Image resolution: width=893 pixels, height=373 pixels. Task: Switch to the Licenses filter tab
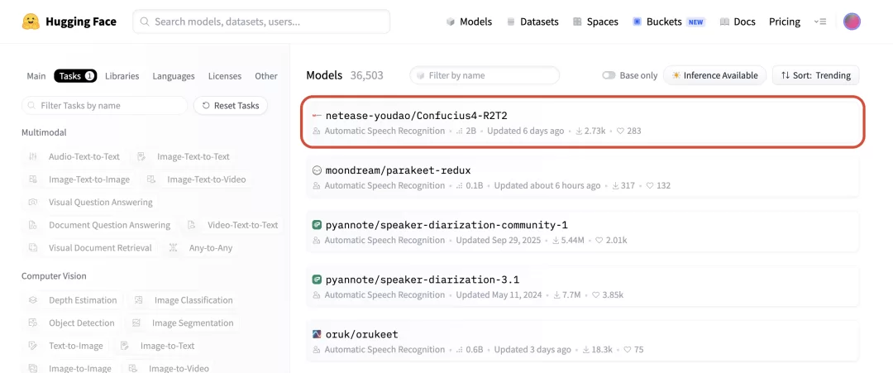click(224, 76)
